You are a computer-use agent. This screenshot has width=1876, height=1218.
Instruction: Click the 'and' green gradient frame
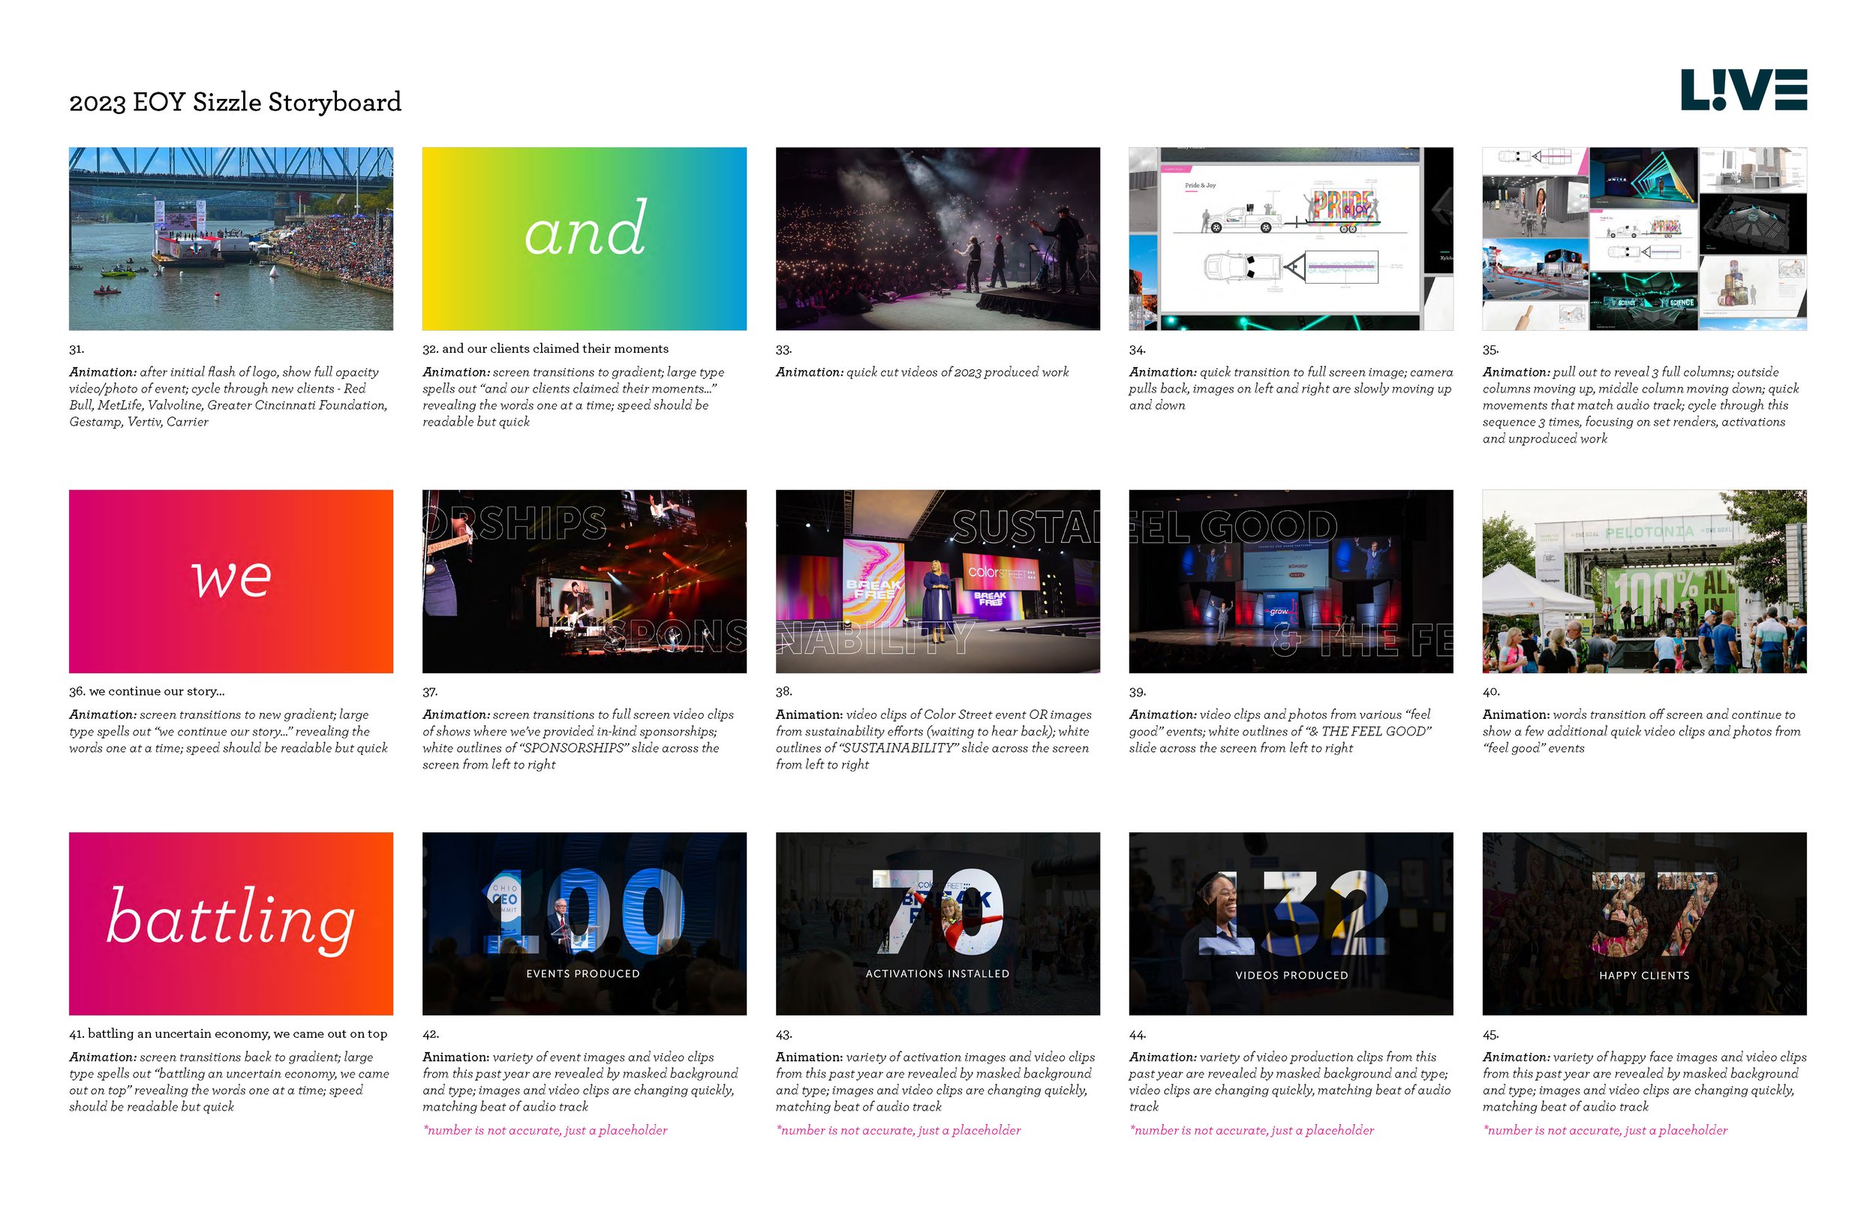584,238
